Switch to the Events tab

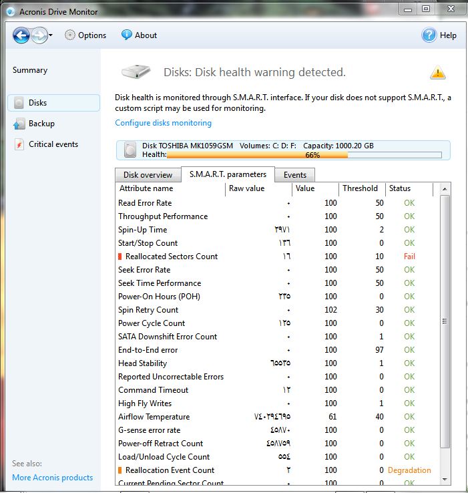click(x=295, y=175)
